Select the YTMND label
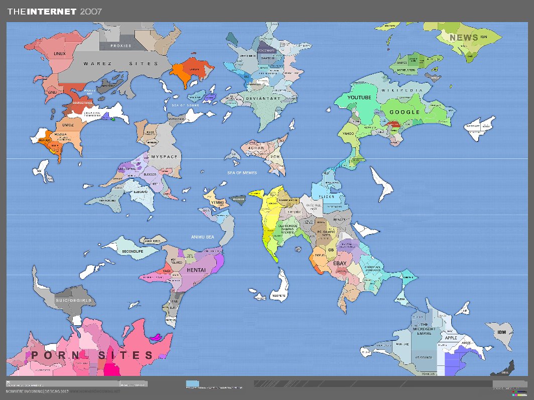This screenshot has width=534, height=400. pos(218,203)
